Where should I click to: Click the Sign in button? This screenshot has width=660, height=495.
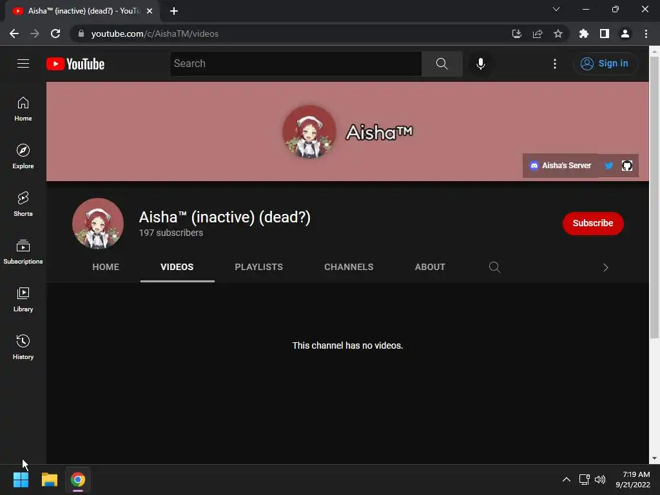[605, 64]
